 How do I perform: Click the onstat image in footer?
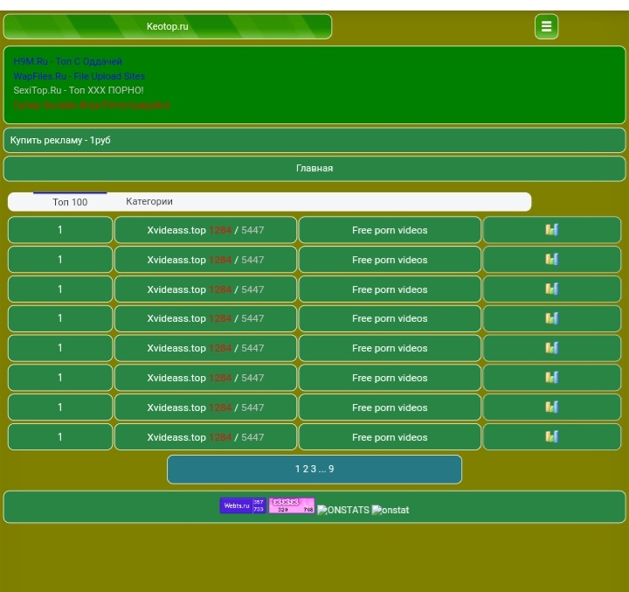click(390, 510)
